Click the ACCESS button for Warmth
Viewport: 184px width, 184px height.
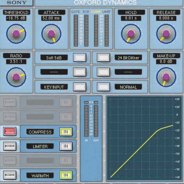[10, 175]
